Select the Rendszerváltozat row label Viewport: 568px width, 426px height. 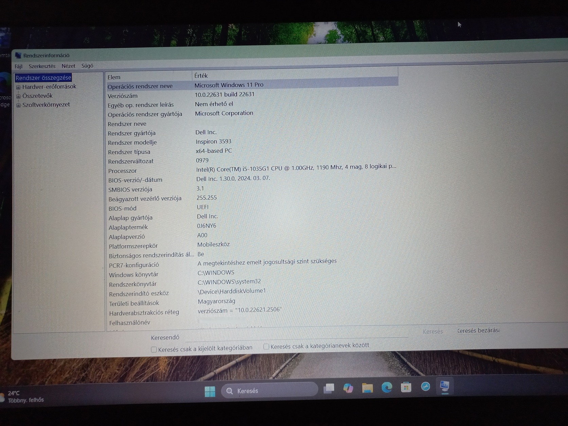tap(131, 161)
